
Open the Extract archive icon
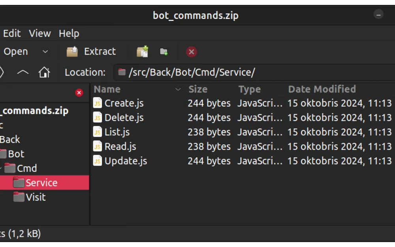[x=72, y=51]
